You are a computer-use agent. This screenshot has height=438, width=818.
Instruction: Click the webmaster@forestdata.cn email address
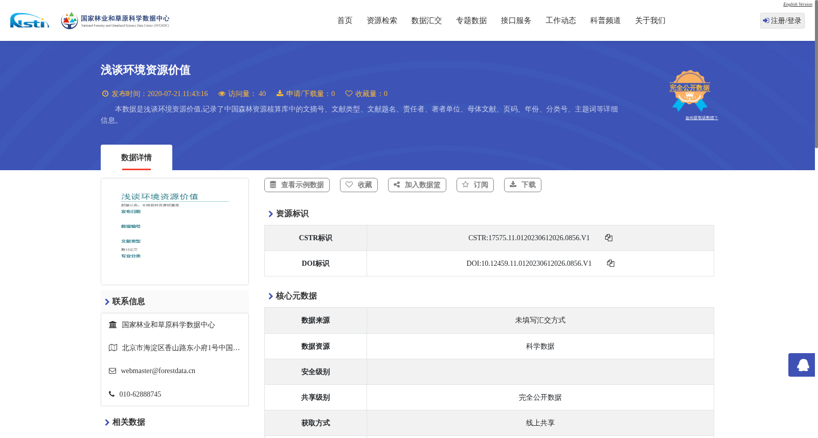158,371
